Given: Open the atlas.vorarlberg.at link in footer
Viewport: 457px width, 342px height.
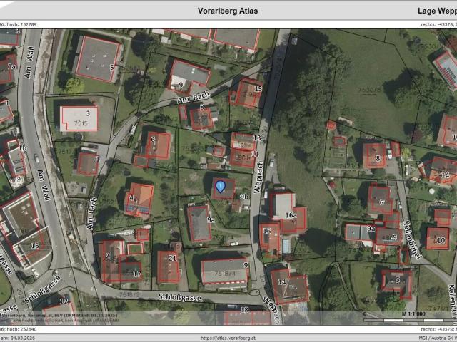Looking at the screenshot, I should click(228, 338).
